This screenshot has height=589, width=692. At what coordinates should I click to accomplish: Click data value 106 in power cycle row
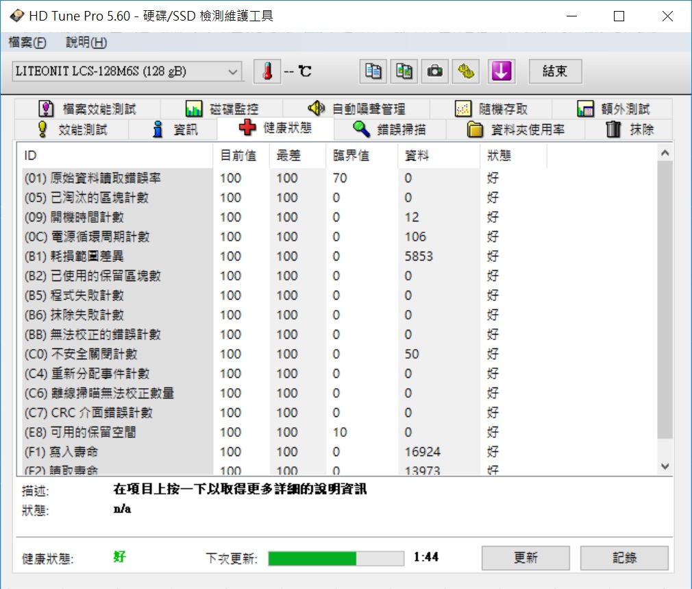[x=415, y=237]
